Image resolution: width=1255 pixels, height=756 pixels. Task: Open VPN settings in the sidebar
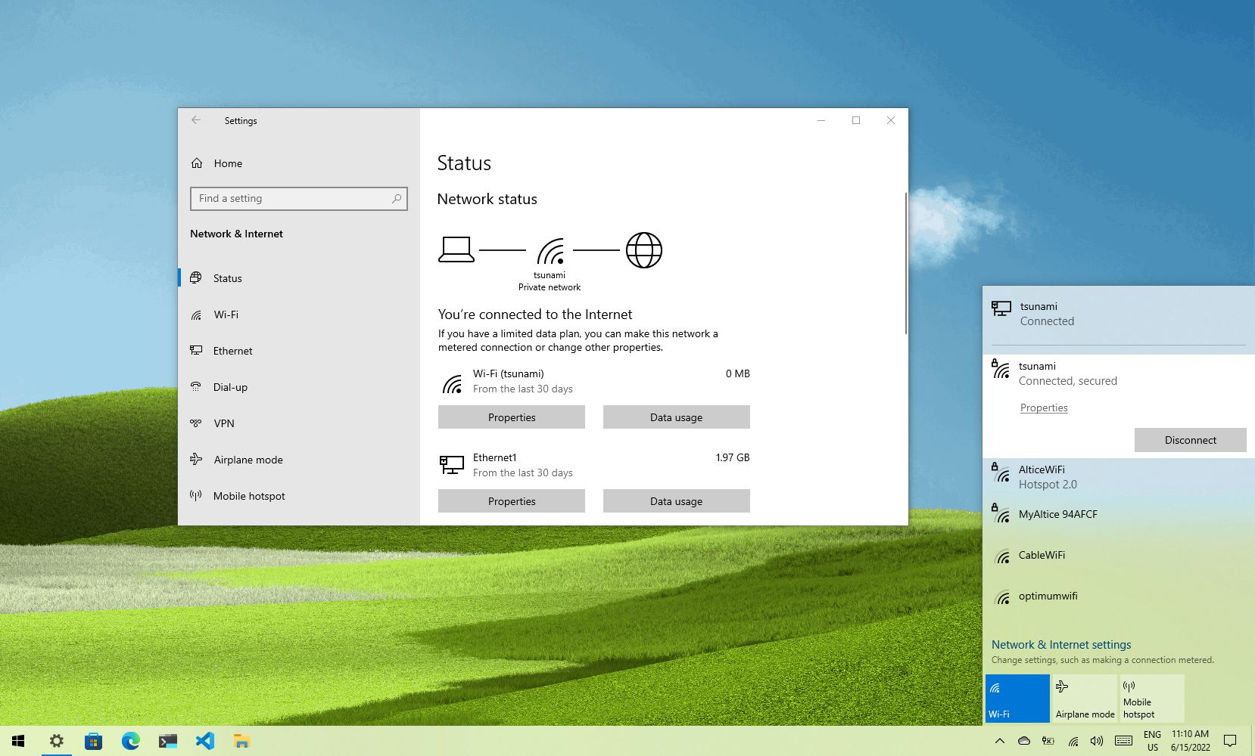(x=223, y=423)
